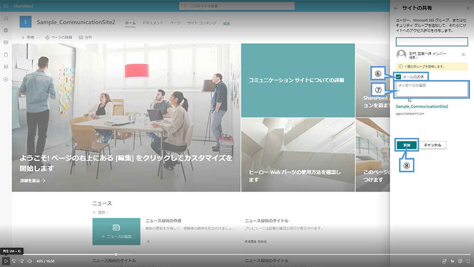
Task: Open the ヒーロー Web パーツの使用方法 tile
Action: coord(298,155)
